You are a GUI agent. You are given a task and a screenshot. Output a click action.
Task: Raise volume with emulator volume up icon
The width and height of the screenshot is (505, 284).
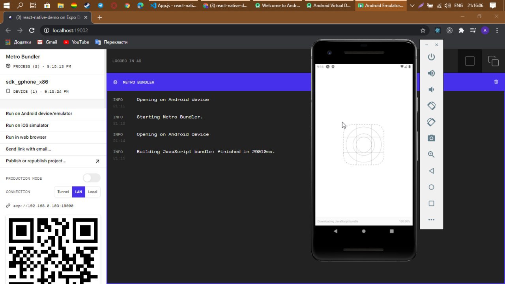(x=431, y=73)
